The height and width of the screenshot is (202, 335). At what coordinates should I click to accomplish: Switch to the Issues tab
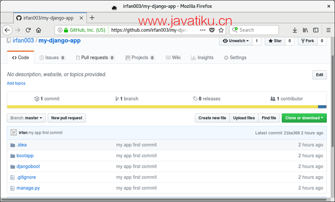52,58
